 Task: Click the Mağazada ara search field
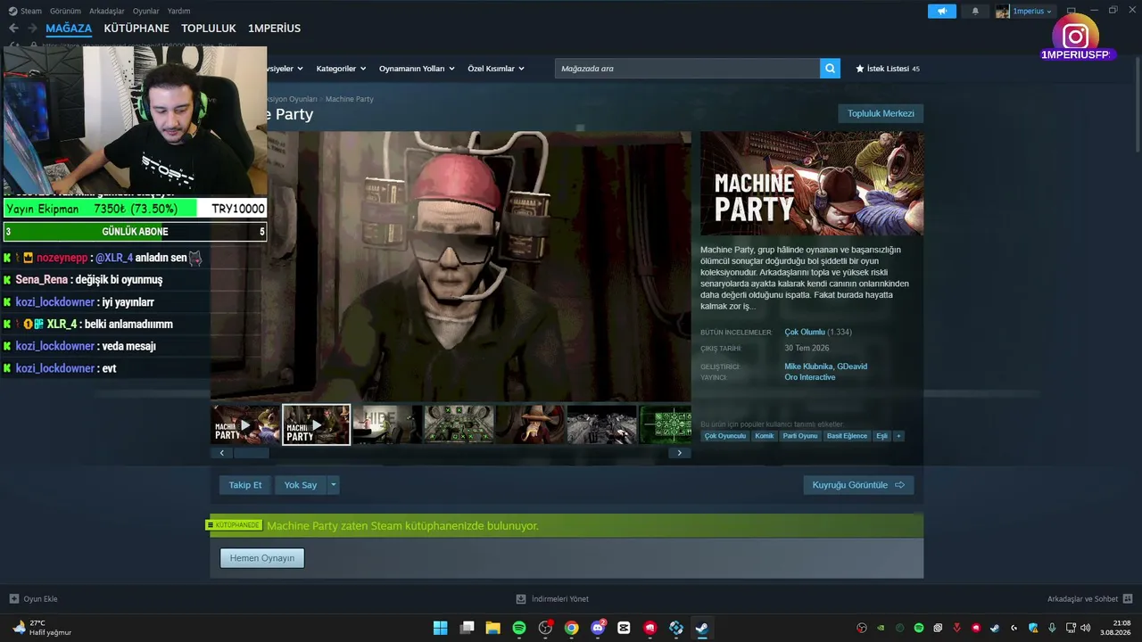coord(687,69)
